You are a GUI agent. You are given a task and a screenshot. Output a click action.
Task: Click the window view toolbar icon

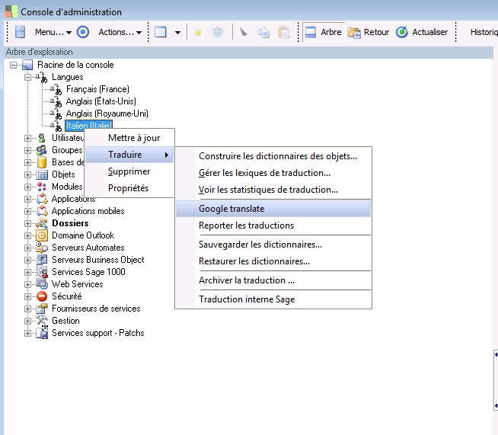pyautogui.click(x=161, y=32)
